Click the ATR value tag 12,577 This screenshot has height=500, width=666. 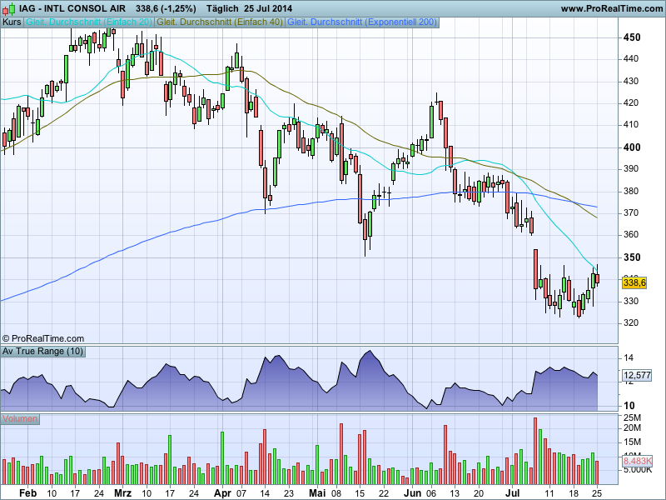point(637,375)
